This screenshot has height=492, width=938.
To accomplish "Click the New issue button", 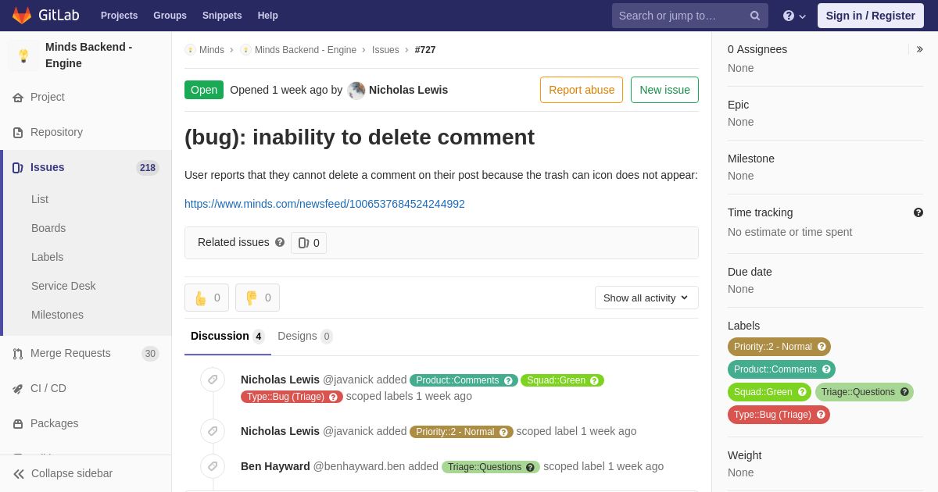I will pos(664,90).
